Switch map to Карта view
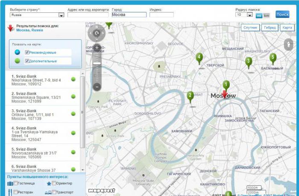 pos(287,28)
